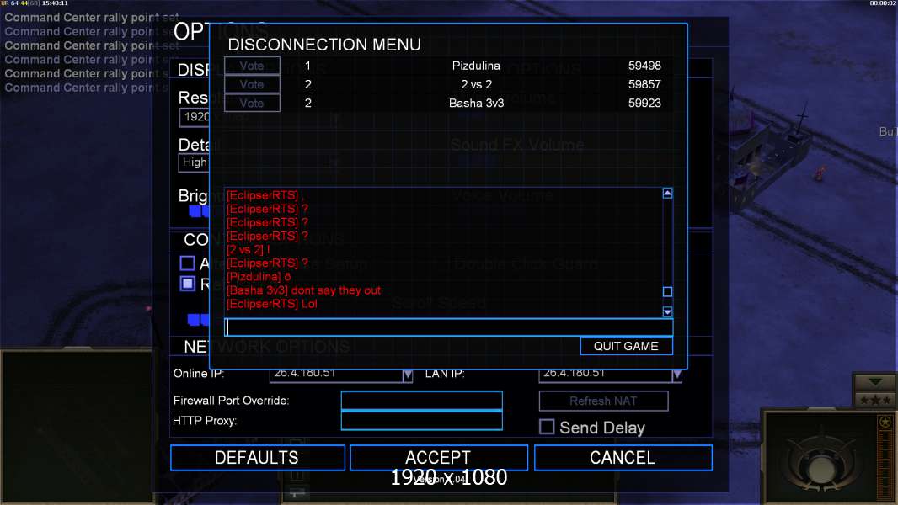
Task: Toggle the Send Delay checkbox
Action: click(547, 427)
